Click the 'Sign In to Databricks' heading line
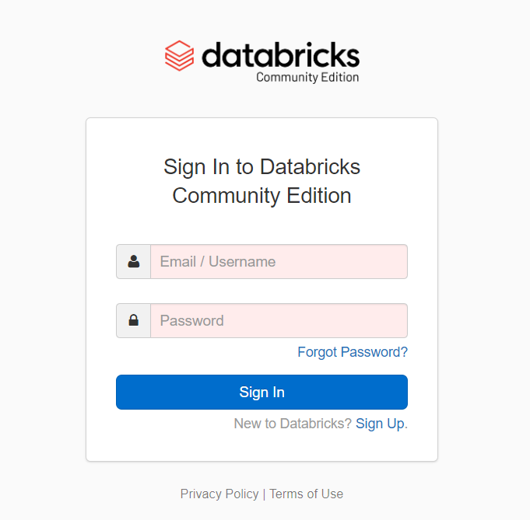Image resolution: width=530 pixels, height=520 pixels. [261, 167]
